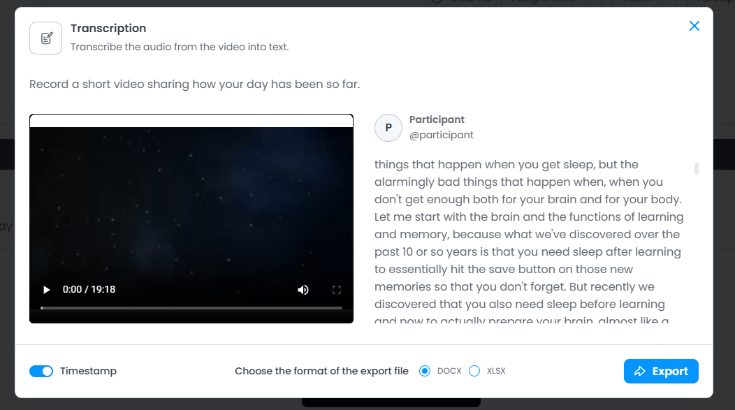
Task: Click 'Transcribe the audio from the video into text.' subtitle
Action: tap(180, 47)
